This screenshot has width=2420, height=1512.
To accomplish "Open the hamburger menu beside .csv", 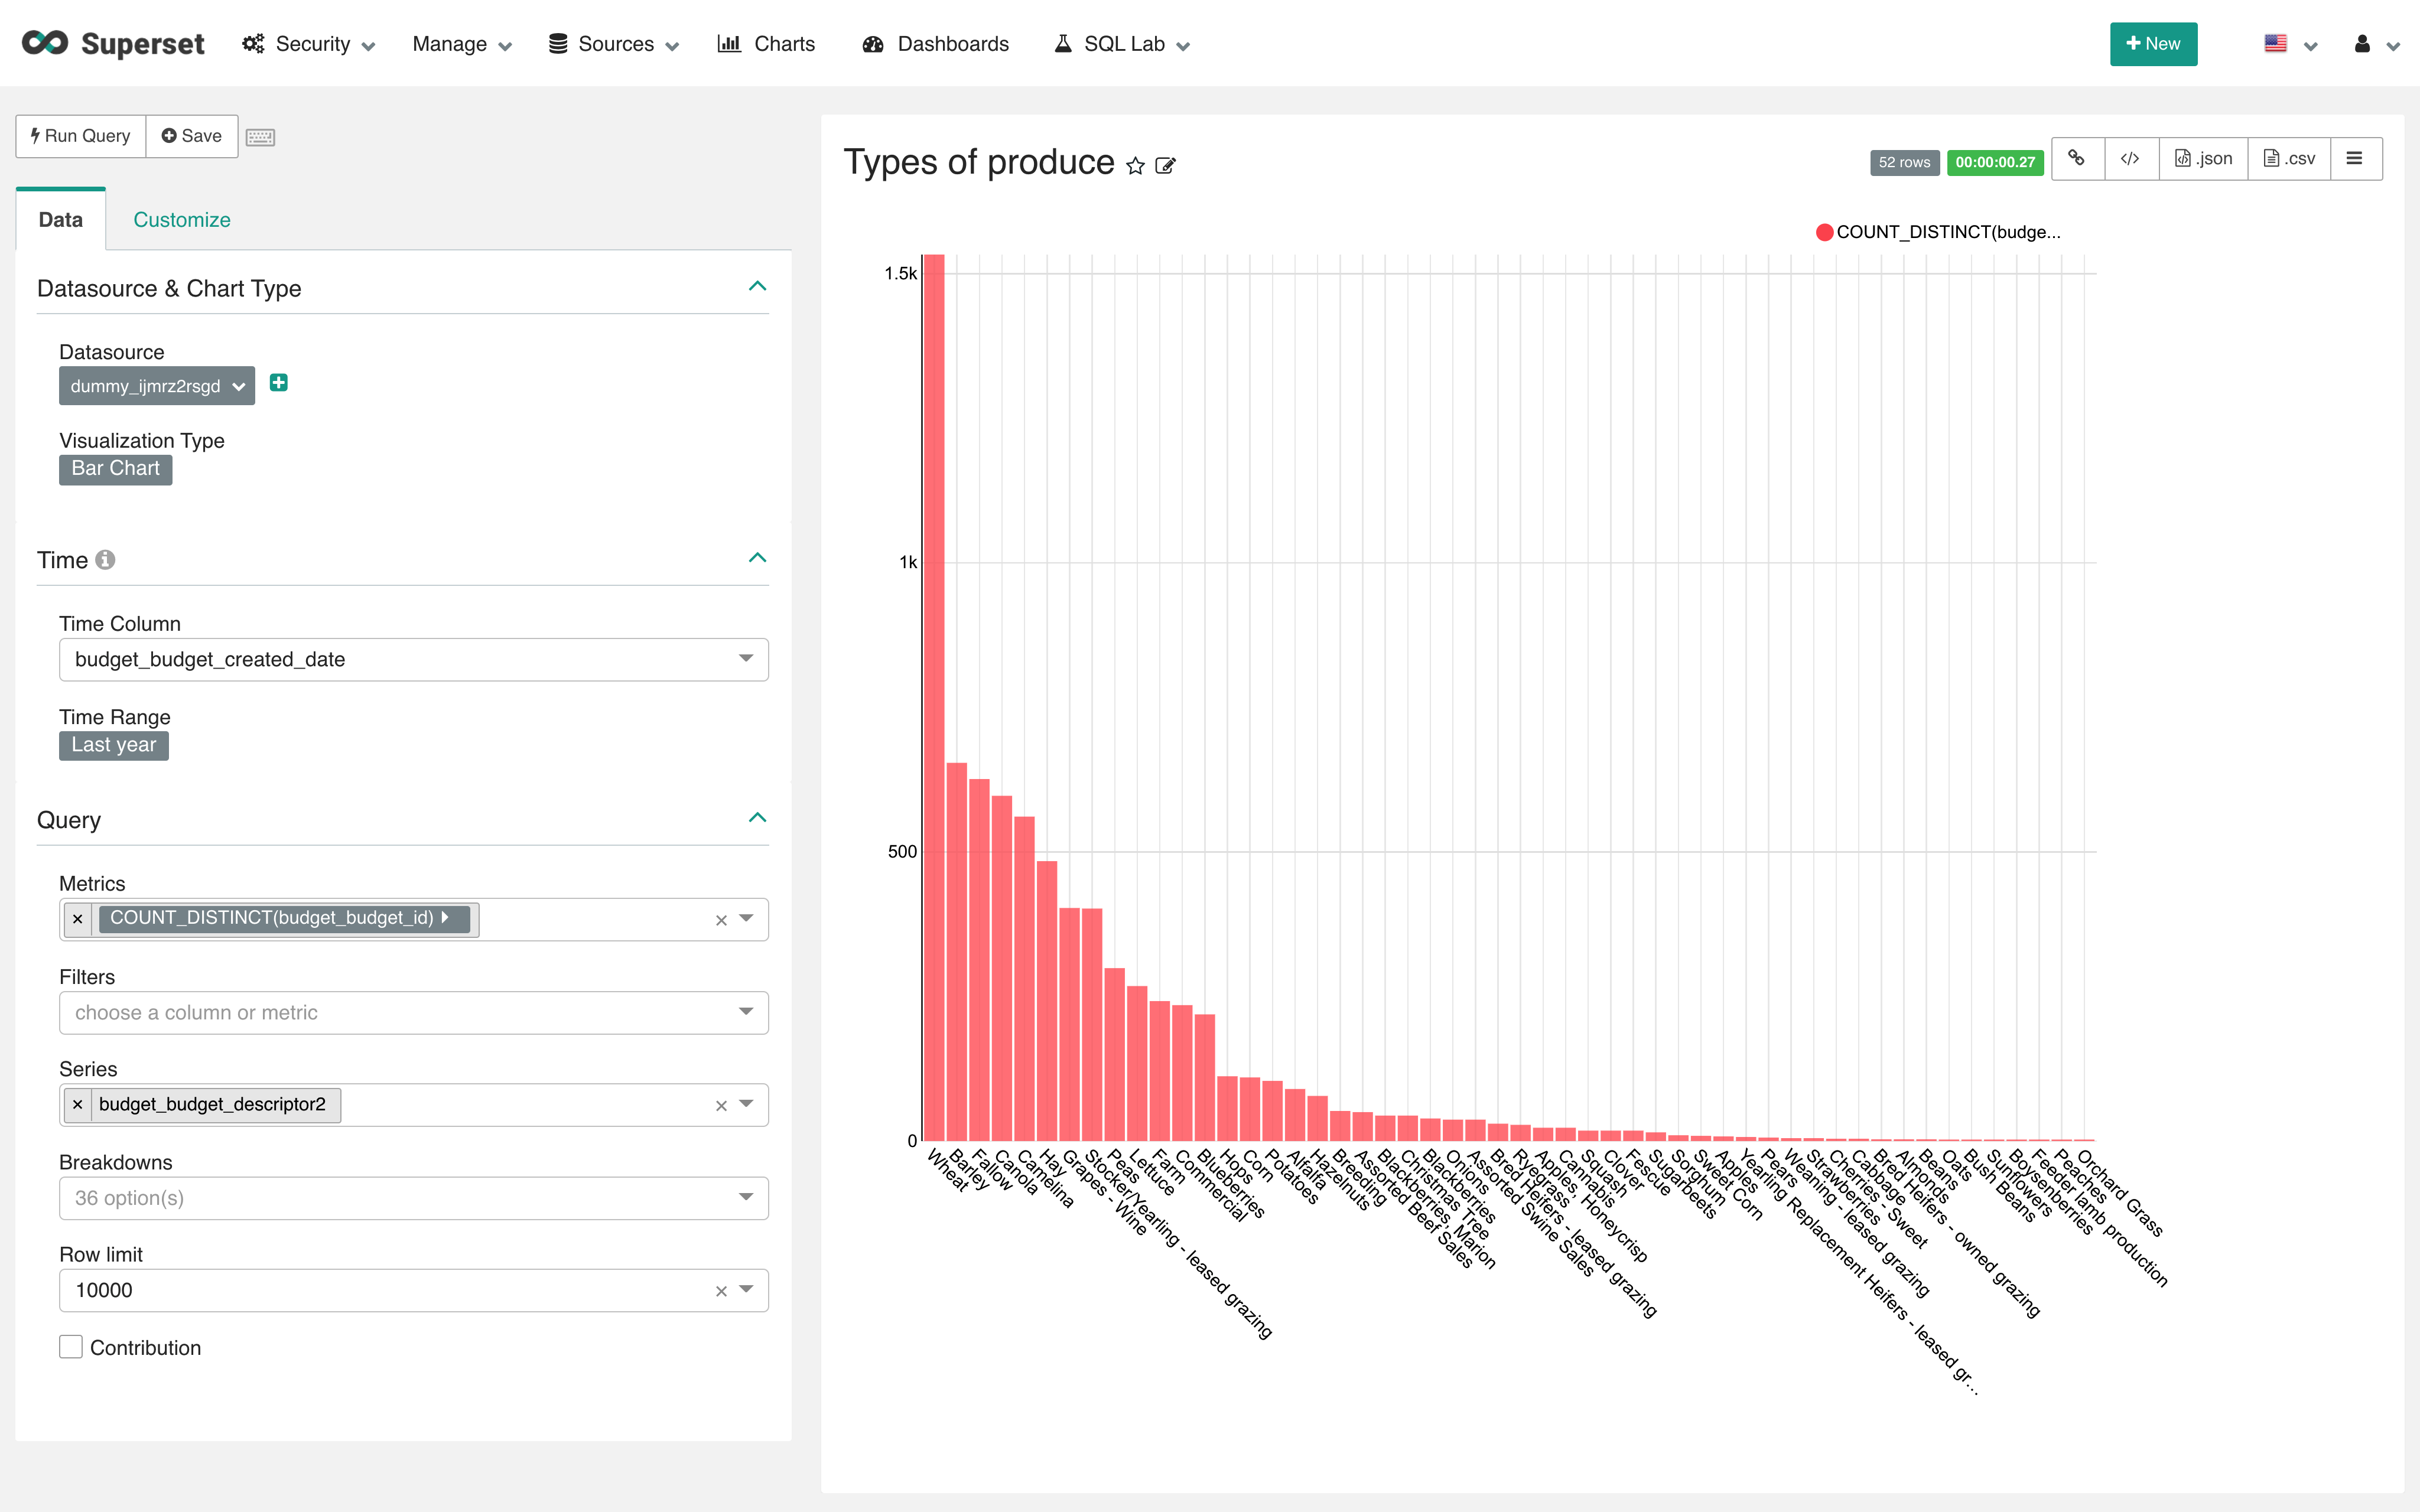I will tap(2354, 159).
